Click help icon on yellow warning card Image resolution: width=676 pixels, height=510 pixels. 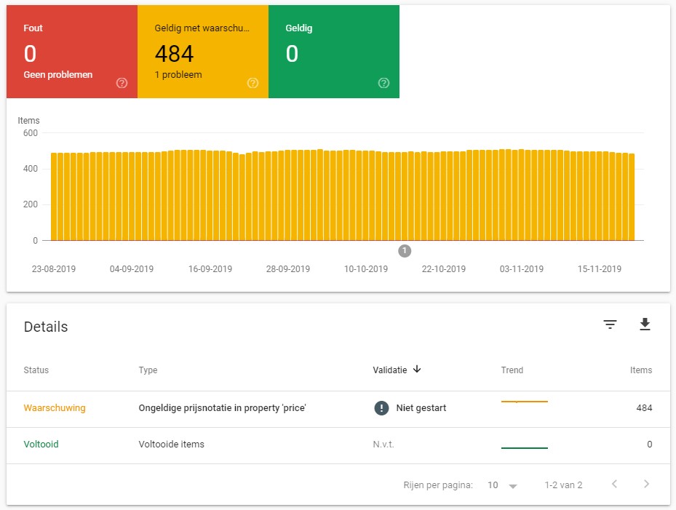pyautogui.click(x=252, y=83)
